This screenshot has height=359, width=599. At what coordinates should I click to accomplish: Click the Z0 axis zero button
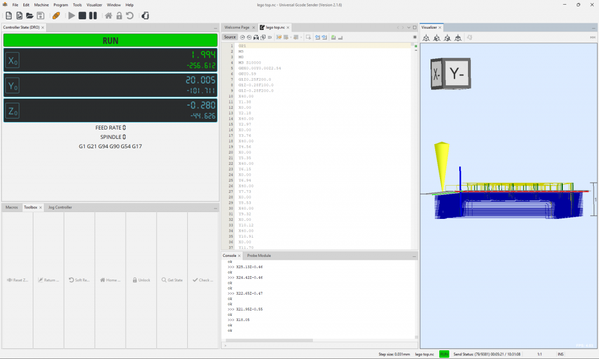click(x=12, y=110)
